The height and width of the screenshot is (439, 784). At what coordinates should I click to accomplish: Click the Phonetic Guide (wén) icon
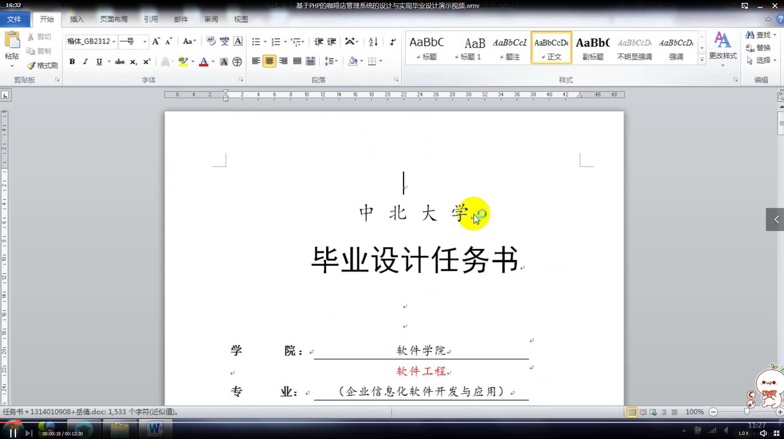224,41
